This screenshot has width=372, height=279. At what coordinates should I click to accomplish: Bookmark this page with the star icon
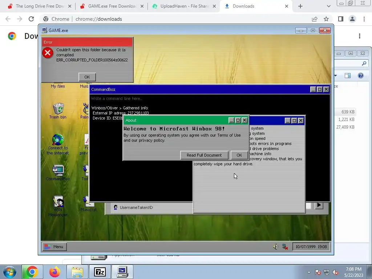tap(326, 19)
